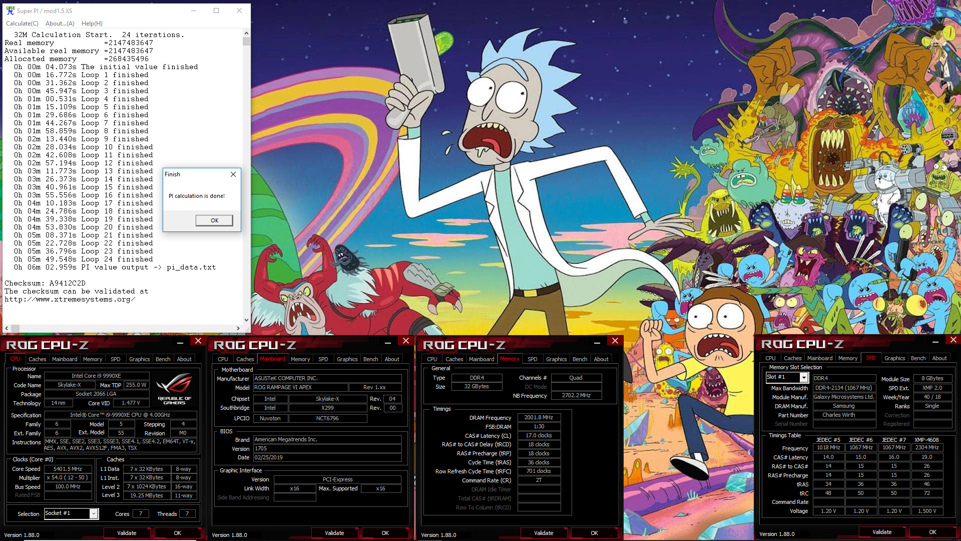This screenshot has width=961, height=541.
Task: Click the Channels # Quad value
Action: pos(576,378)
